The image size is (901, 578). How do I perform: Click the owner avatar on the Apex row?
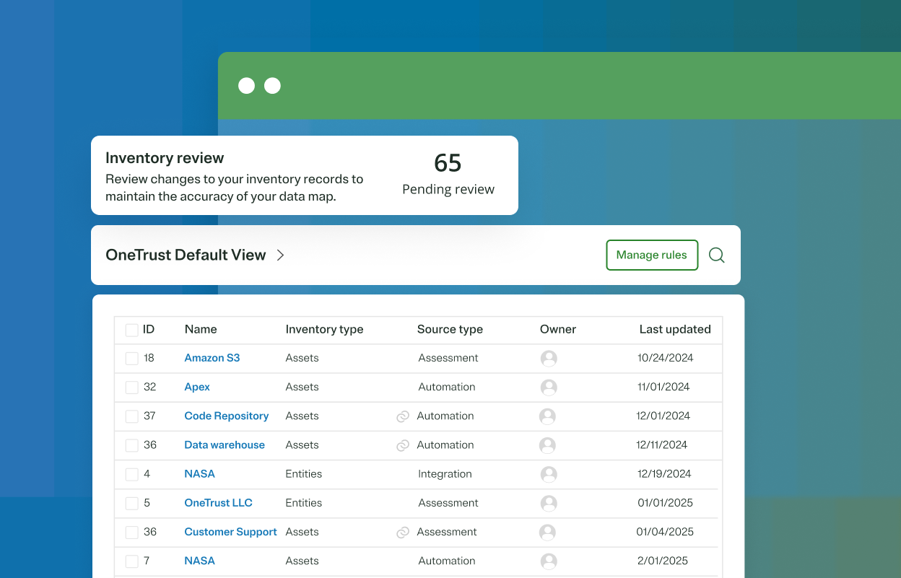(x=549, y=387)
